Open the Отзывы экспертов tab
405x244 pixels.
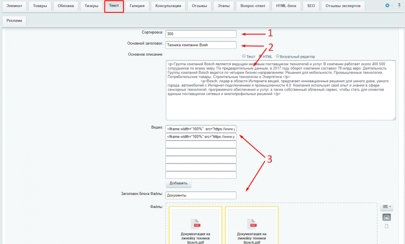[343, 6]
